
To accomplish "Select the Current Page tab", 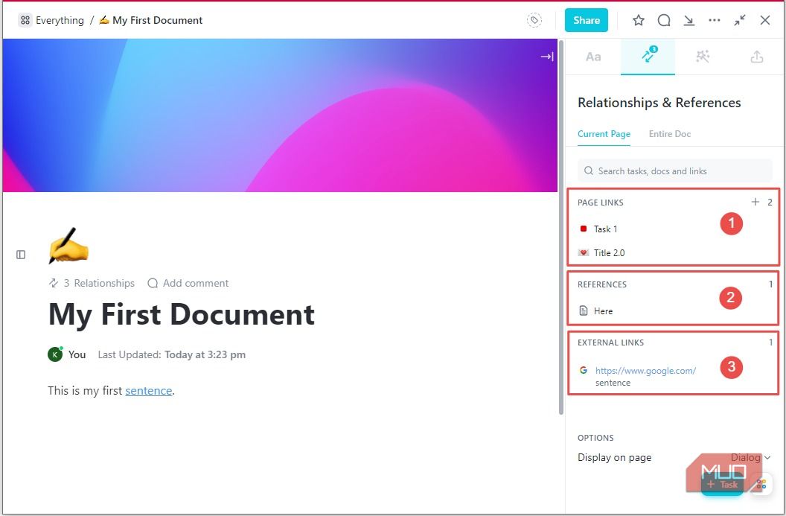I will 604,134.
